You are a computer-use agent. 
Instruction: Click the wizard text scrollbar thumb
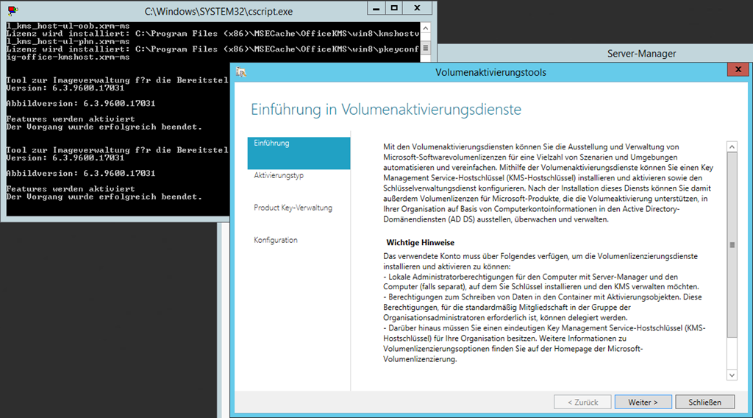pos(731,245)
